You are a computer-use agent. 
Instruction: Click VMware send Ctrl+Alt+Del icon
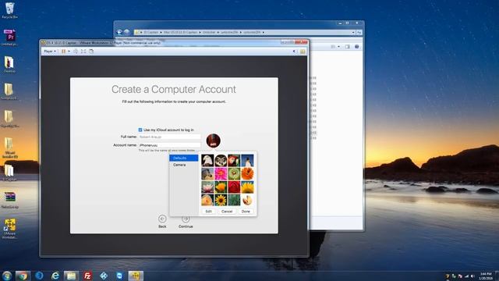[x=76, y=52]
